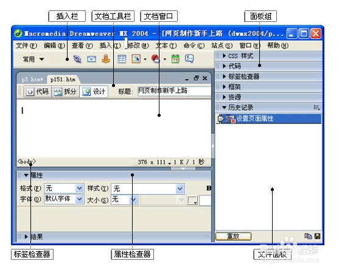Click the text color swatch in properties
The width and height of the screenshot is (339, 272).
192,200
